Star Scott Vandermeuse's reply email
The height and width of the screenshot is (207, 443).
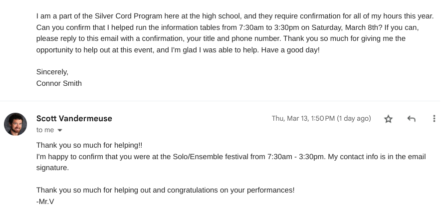[388, 119]
